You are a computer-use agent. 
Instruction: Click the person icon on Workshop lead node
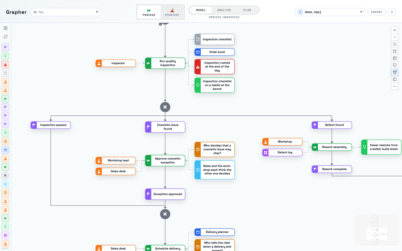coord(99,161)
